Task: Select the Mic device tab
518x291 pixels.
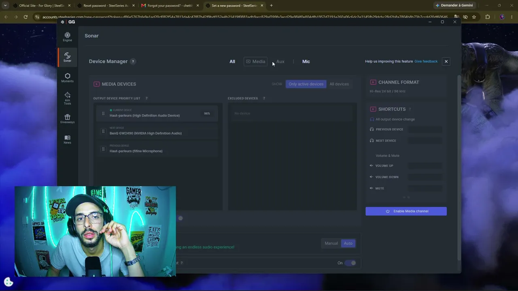Action: [306, 61]
